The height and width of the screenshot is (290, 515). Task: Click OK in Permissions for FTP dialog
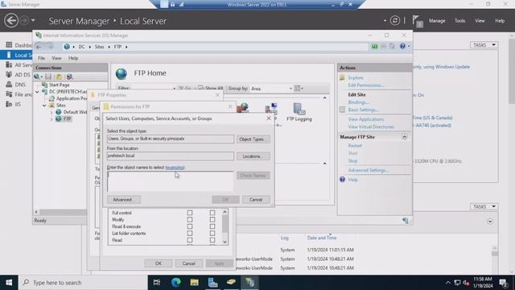(x=159, y=263)
